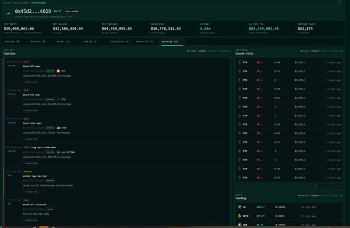350x228 pixels.
Task: Click ETH icon in the 0.42 fill row
Action: pyautogui.click(x=240, y=133)
